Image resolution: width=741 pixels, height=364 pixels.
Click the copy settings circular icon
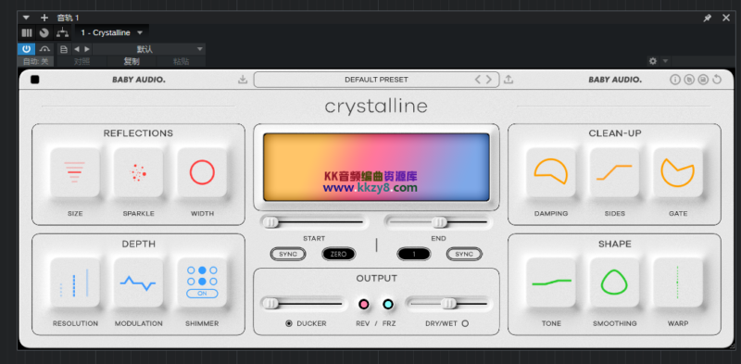click(689, 80)
